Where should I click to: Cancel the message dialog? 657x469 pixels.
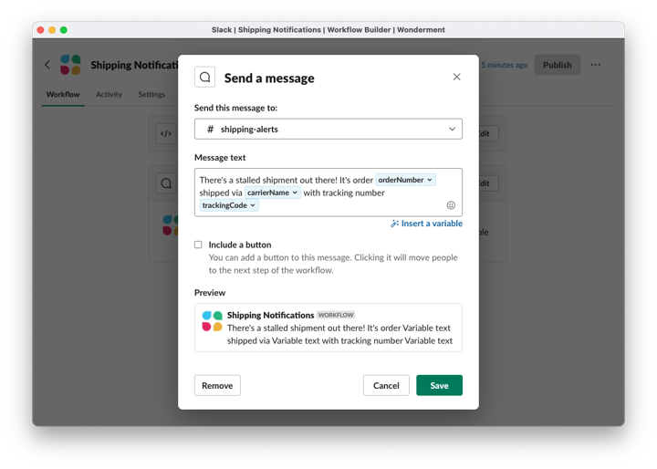click(x=386, y=385)
